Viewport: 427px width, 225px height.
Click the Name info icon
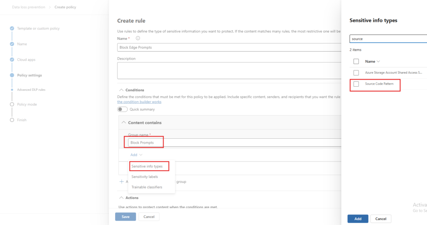click(138, 38)
